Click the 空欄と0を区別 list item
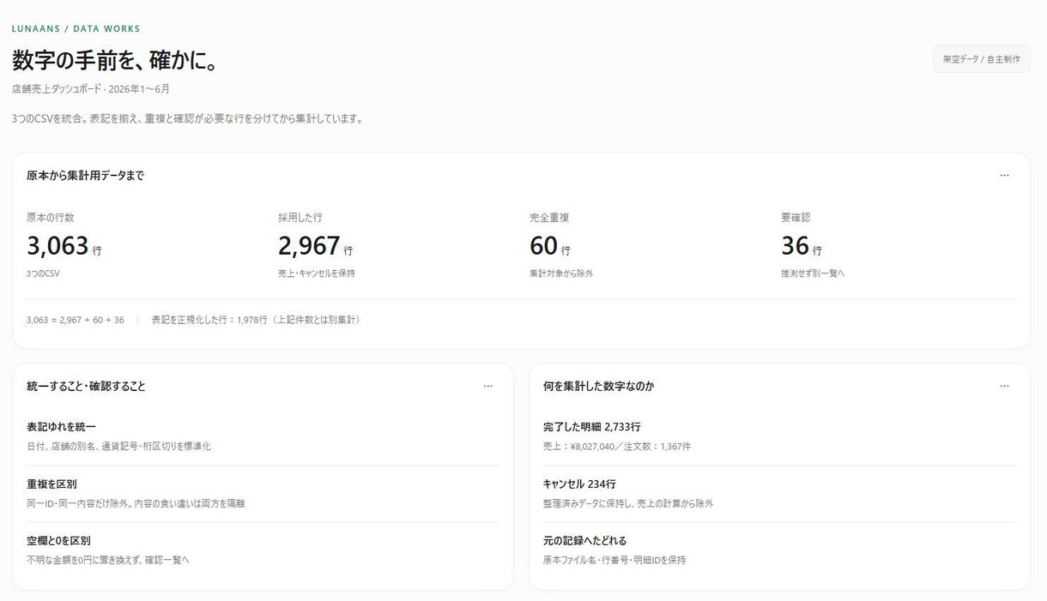The height and width of the screenshot is (601, 1047). click(x=263, y=550)
